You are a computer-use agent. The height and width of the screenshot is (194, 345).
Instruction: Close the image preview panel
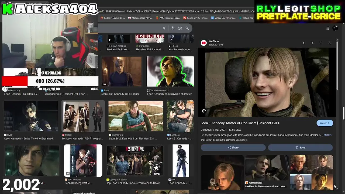pos(329,43)
